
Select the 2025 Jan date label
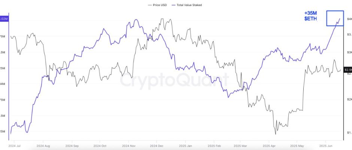[185, 145]
